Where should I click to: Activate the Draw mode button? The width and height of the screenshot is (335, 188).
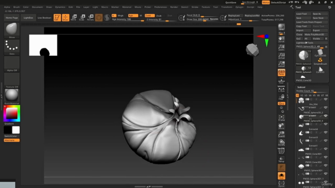[x=65, y=18]
